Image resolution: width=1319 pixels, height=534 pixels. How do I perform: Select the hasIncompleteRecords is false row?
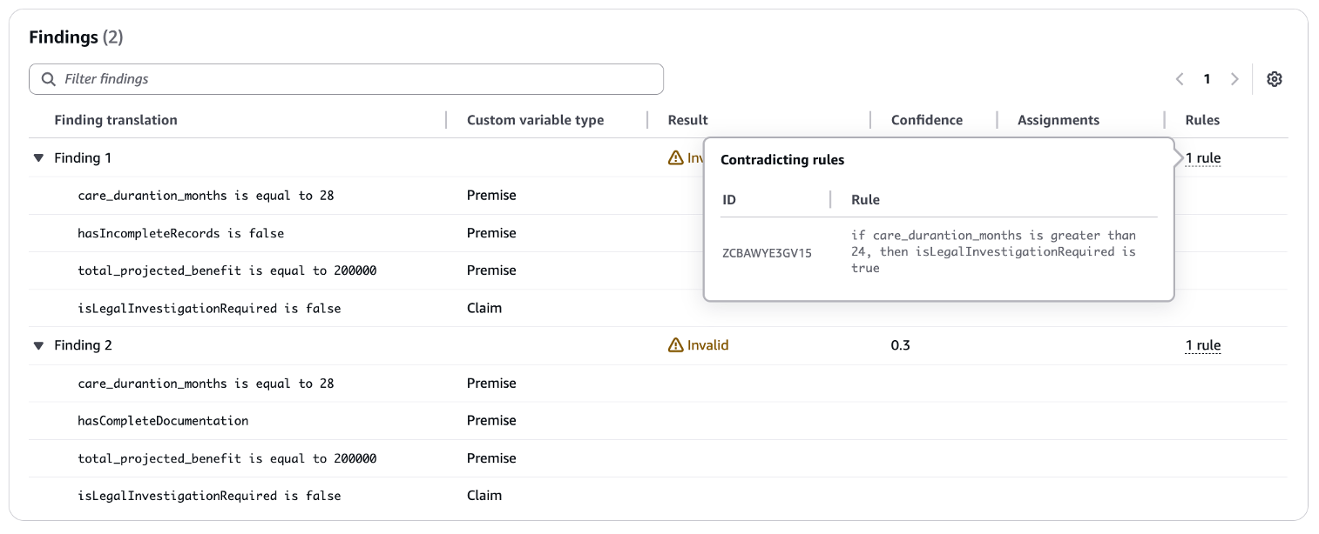[180, 233]
